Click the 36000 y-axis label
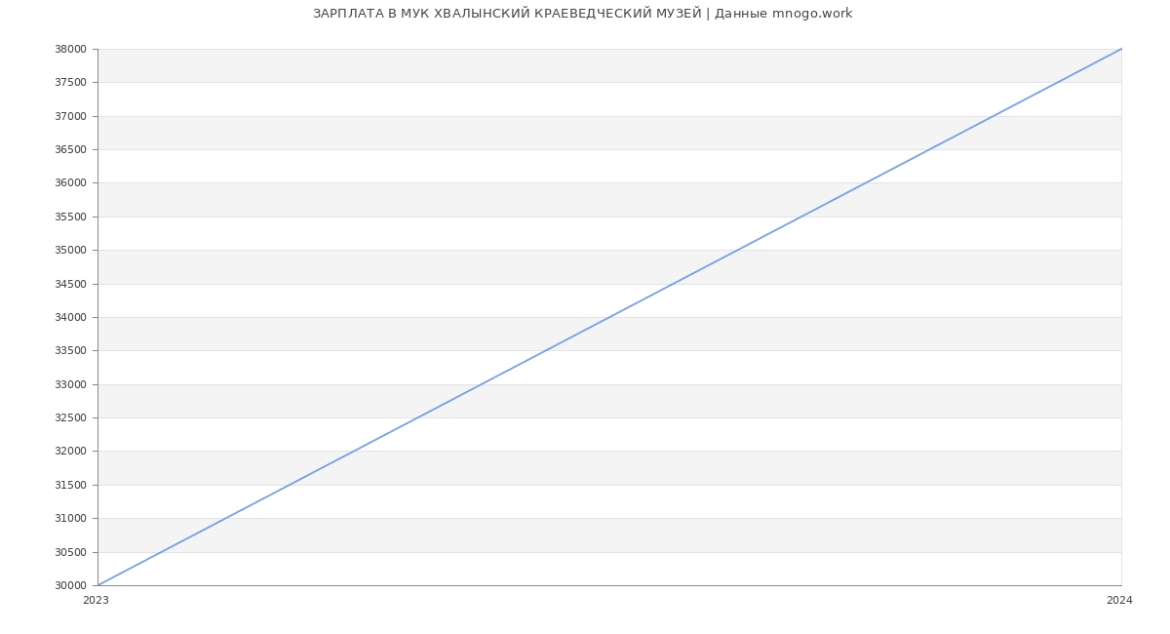 (70, 183)
